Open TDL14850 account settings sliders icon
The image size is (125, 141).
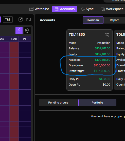(107, 35)
